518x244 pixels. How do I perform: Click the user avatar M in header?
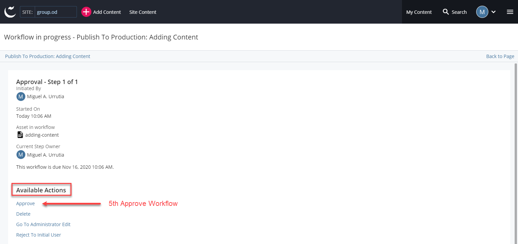click(482, 12)
